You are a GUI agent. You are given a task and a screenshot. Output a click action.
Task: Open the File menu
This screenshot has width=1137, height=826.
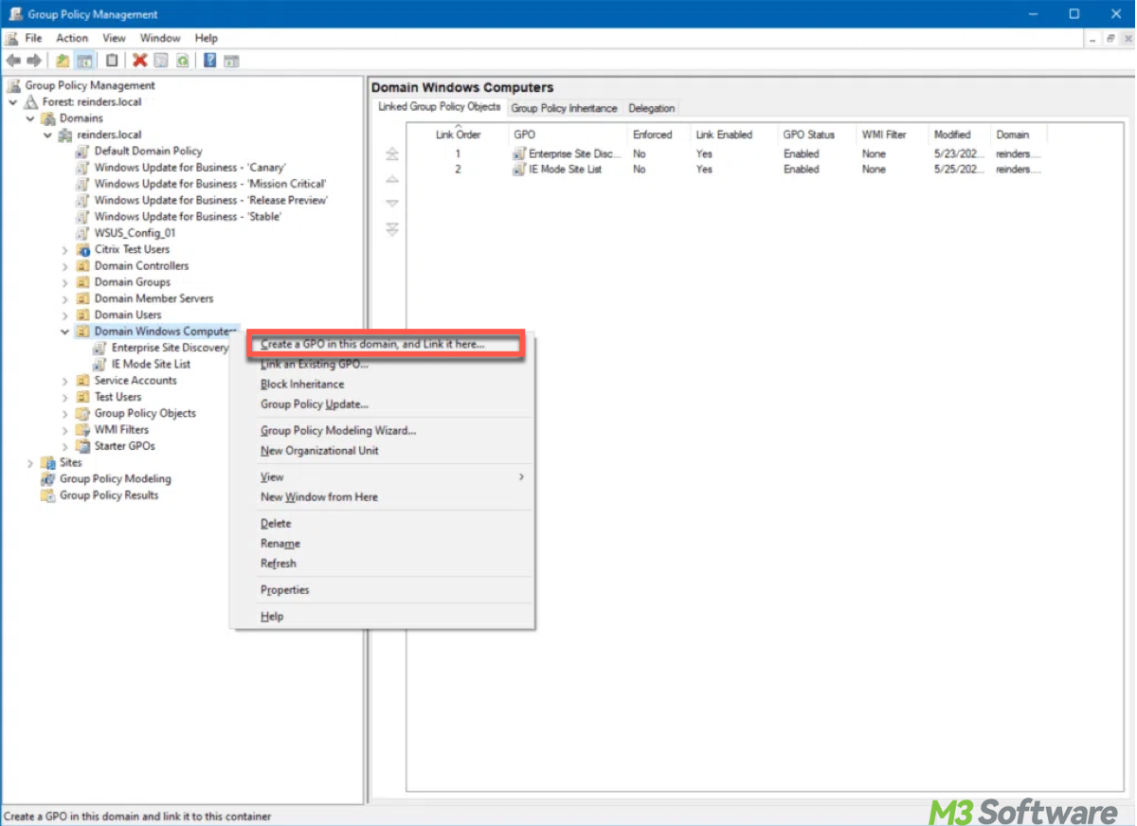point(33,38)
